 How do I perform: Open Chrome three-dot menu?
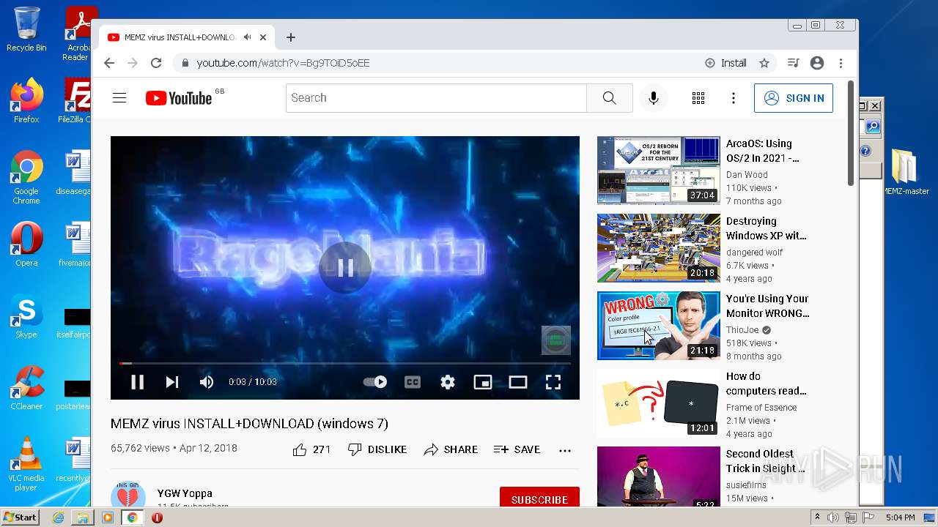coord(841,63)
